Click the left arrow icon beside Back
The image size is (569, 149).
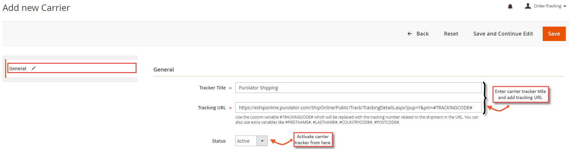pos(410,34)
